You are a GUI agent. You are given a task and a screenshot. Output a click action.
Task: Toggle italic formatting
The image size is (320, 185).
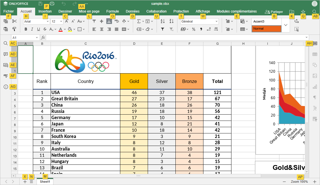[32, 29]
